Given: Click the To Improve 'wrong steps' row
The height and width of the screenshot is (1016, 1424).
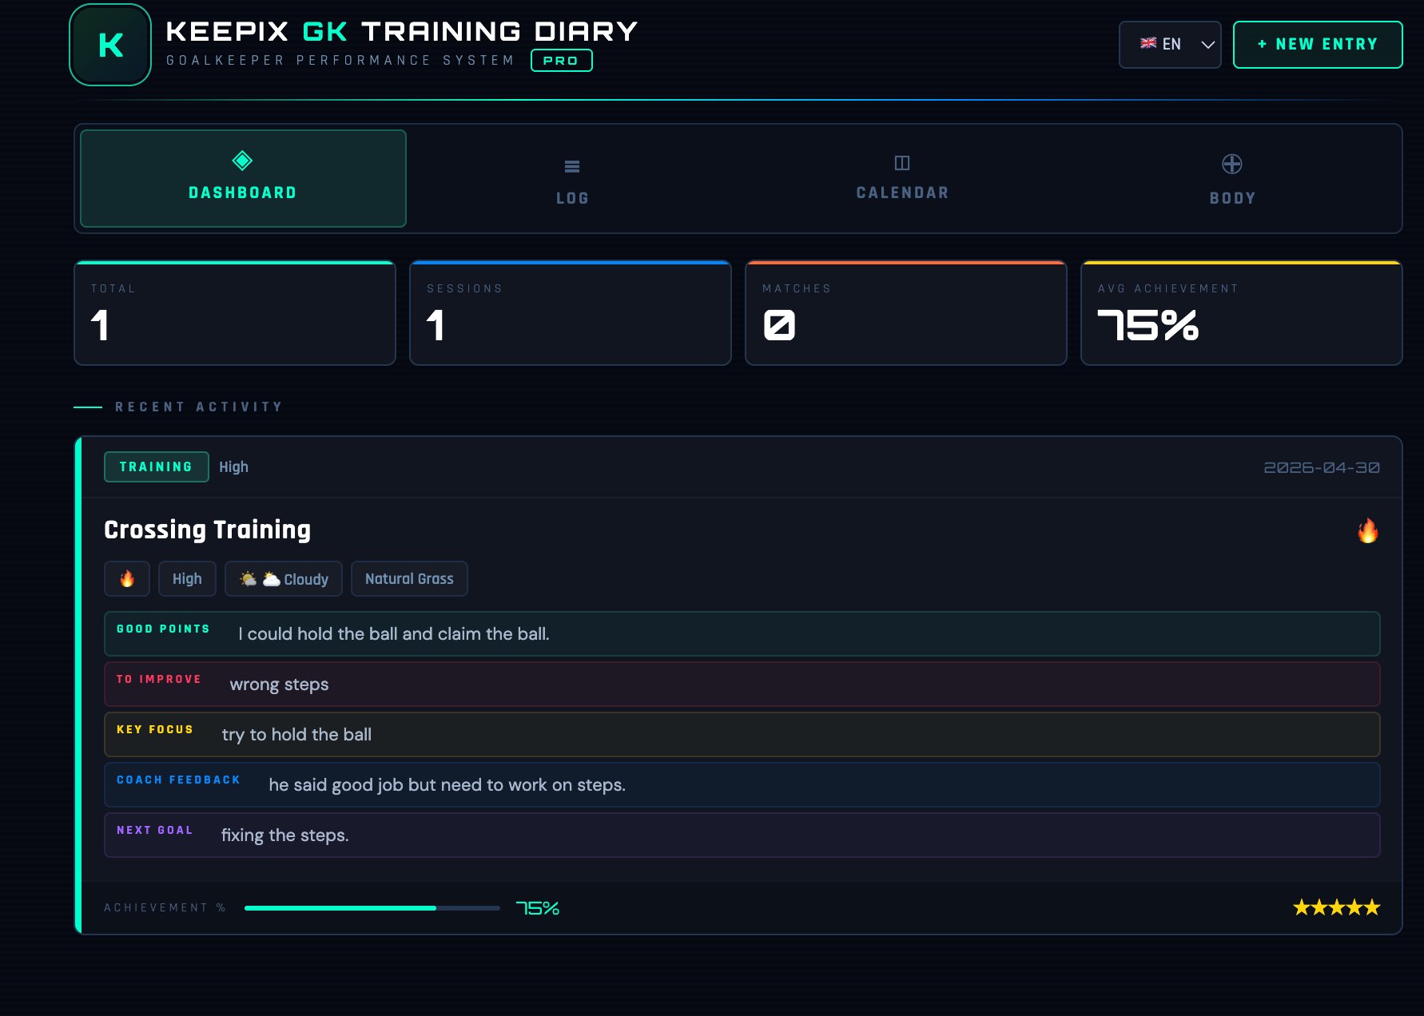Looking at the screenshot, I should [x=742, y=685].
